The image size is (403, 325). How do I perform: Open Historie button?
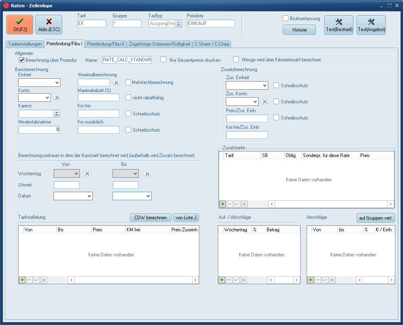click(x=299, y=30)
